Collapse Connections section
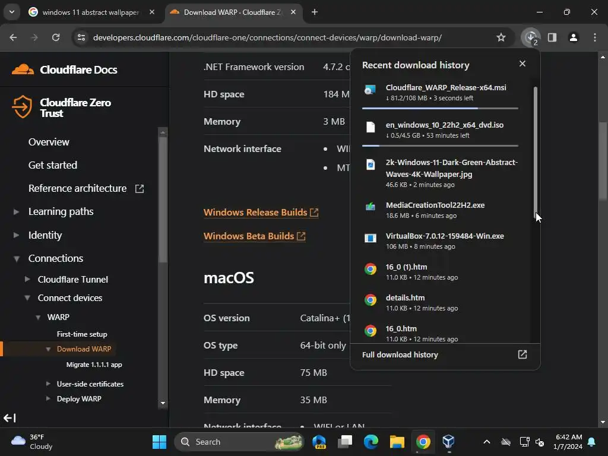Image resolution: width=608 pixels, height=456 pixels. point(16,259)
